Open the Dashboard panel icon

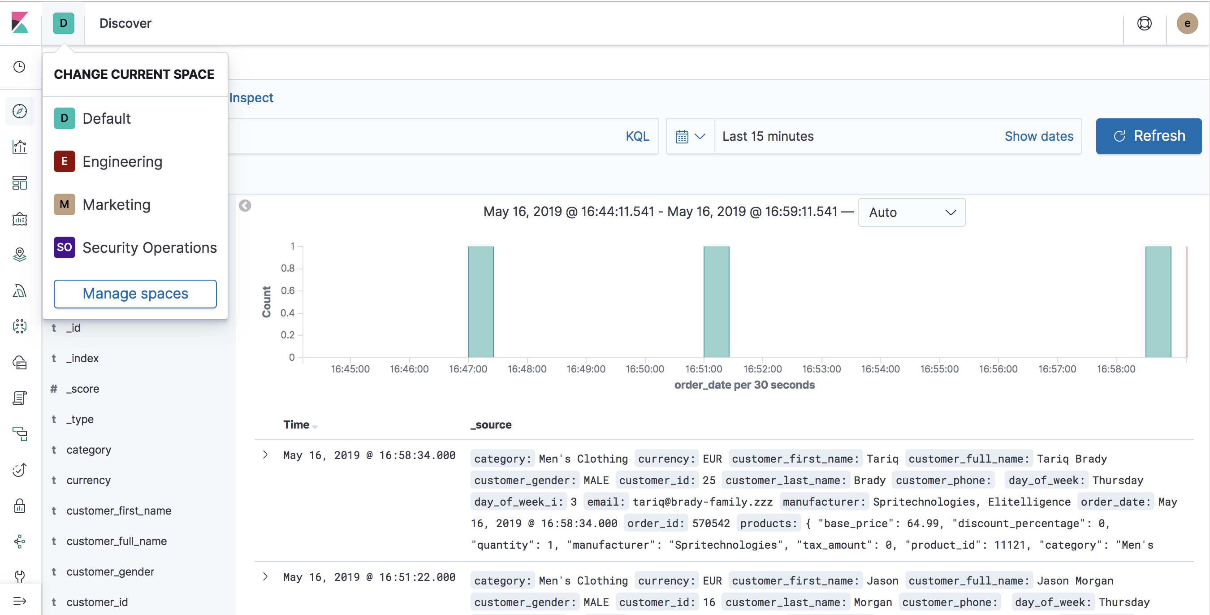click(21, 183)
